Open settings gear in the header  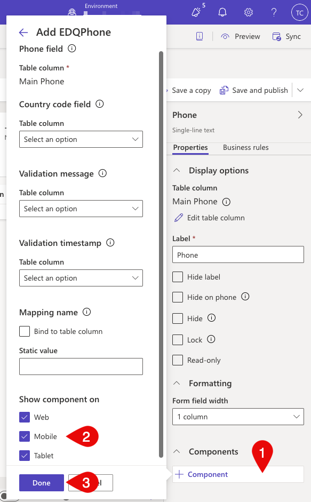tap(249, 12)
